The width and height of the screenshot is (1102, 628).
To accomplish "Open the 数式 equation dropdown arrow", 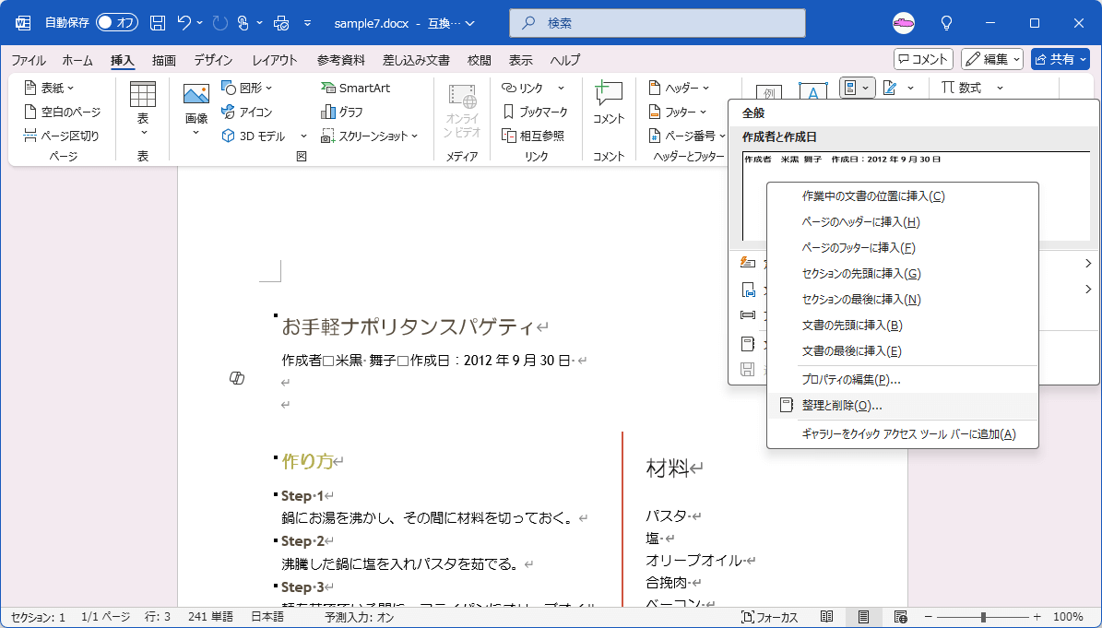I will (1000, 88).
